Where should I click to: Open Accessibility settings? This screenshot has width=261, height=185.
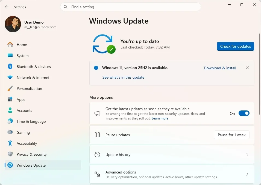(27, 143)
